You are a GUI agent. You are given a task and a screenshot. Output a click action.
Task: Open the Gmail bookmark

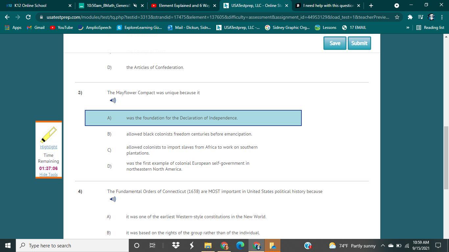(x=35, y=28)
